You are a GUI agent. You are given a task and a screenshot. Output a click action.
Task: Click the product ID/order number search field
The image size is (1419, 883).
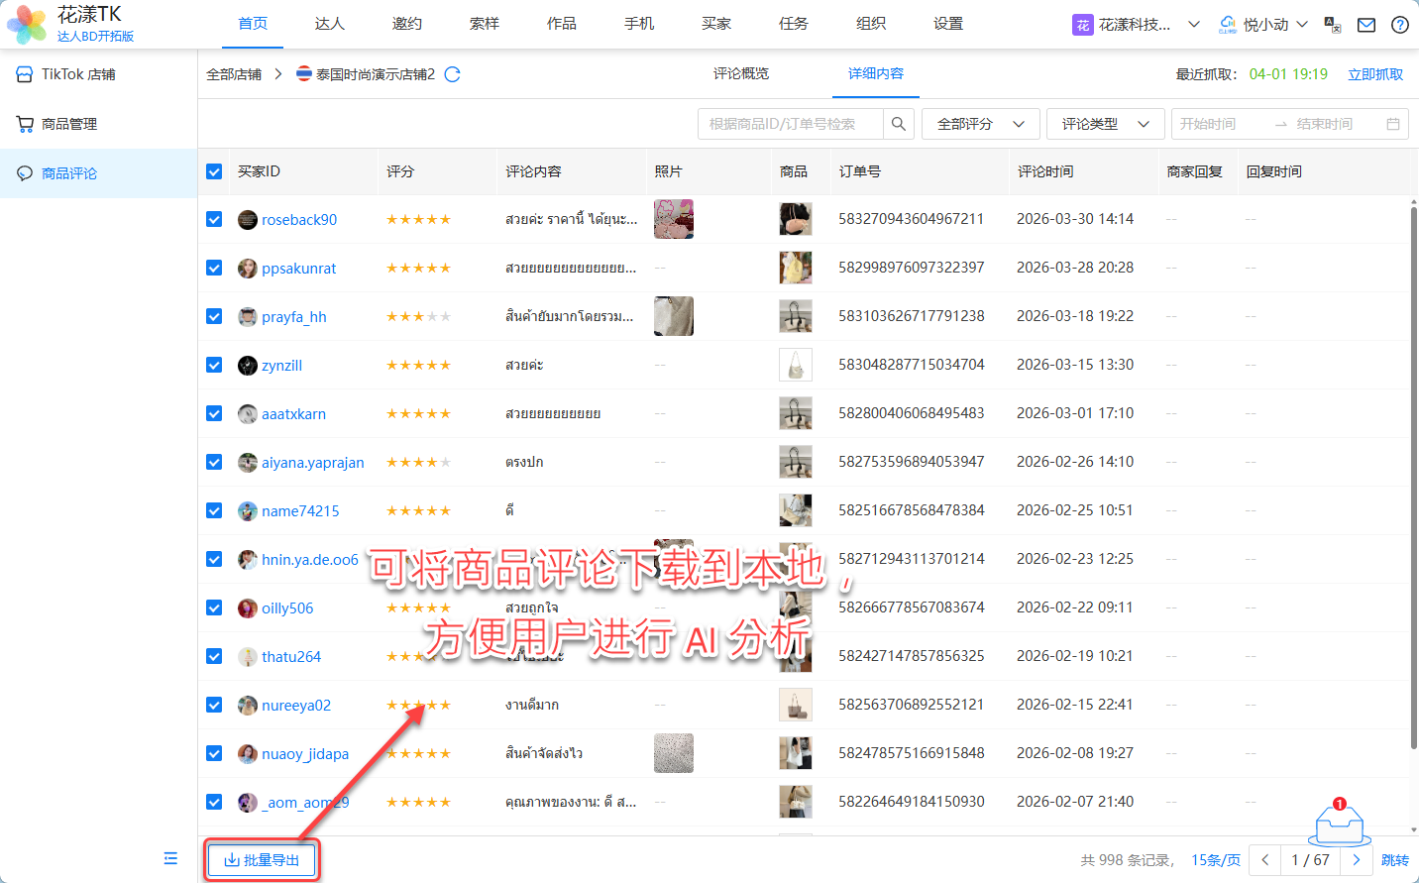[791, 124]
